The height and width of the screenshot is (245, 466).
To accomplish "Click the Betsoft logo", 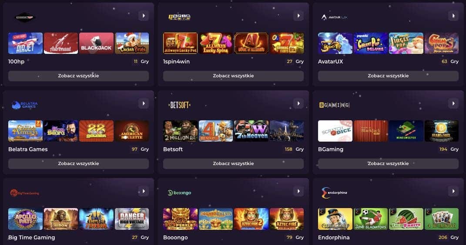I will 180,105.
